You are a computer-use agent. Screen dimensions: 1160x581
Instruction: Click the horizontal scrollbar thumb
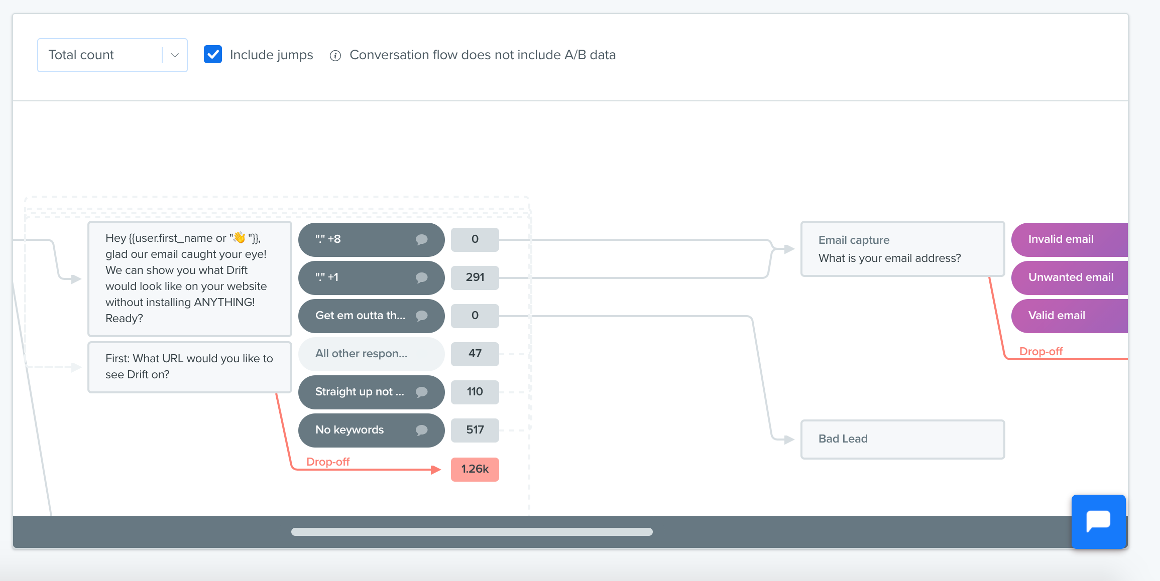472,532
